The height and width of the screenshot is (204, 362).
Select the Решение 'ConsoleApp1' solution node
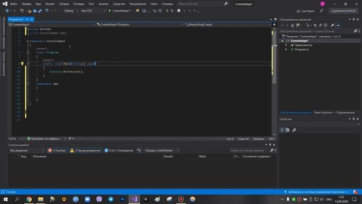tap(313, 36)
